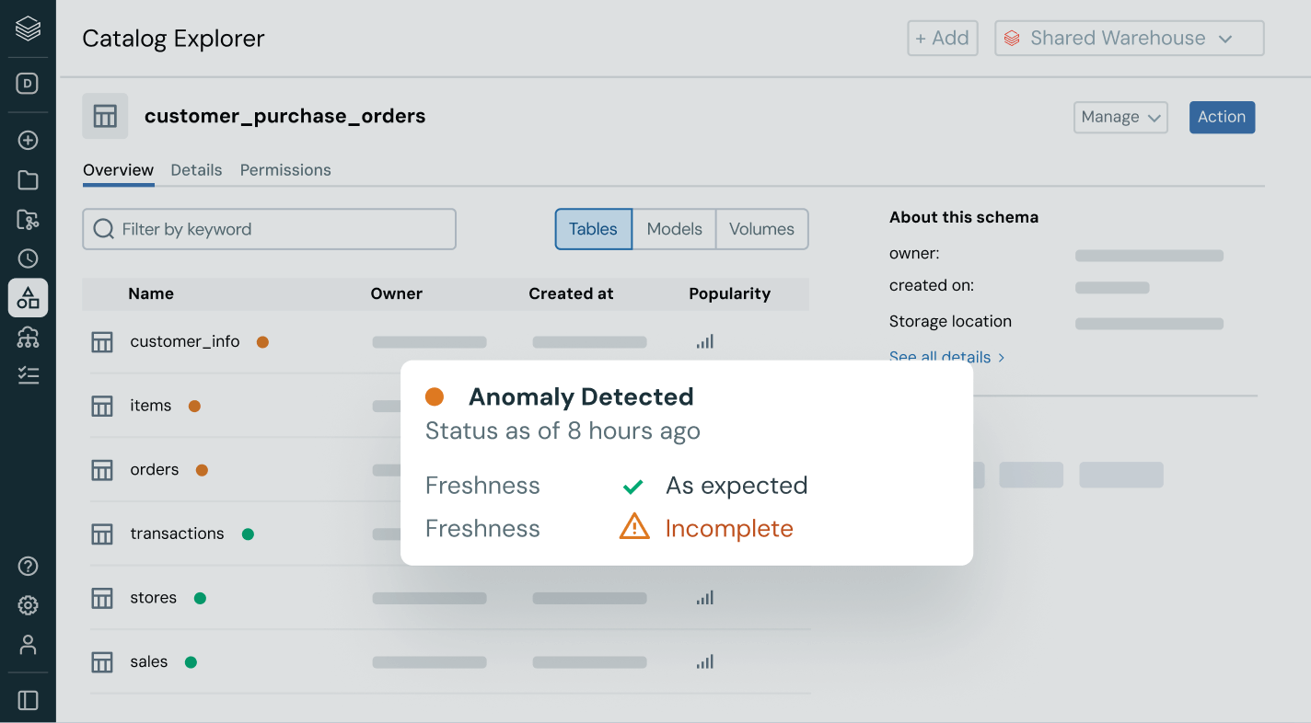Switch to the Details tab
1311x723 pixels.
pos(196,170)
